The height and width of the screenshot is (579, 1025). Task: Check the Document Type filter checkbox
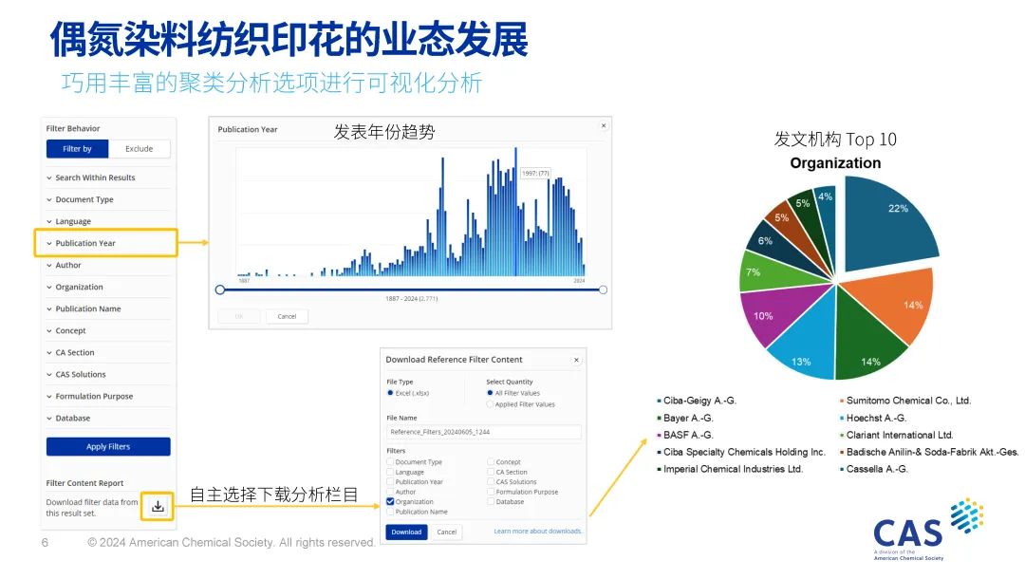click(x=390, y=461)
